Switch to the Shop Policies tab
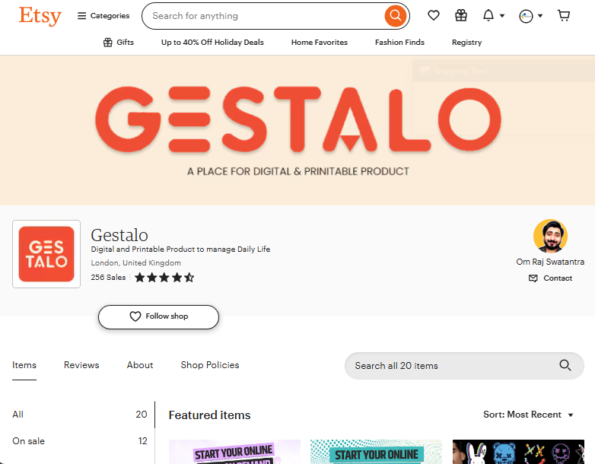The image size is (595, 464). click(210, 365)
